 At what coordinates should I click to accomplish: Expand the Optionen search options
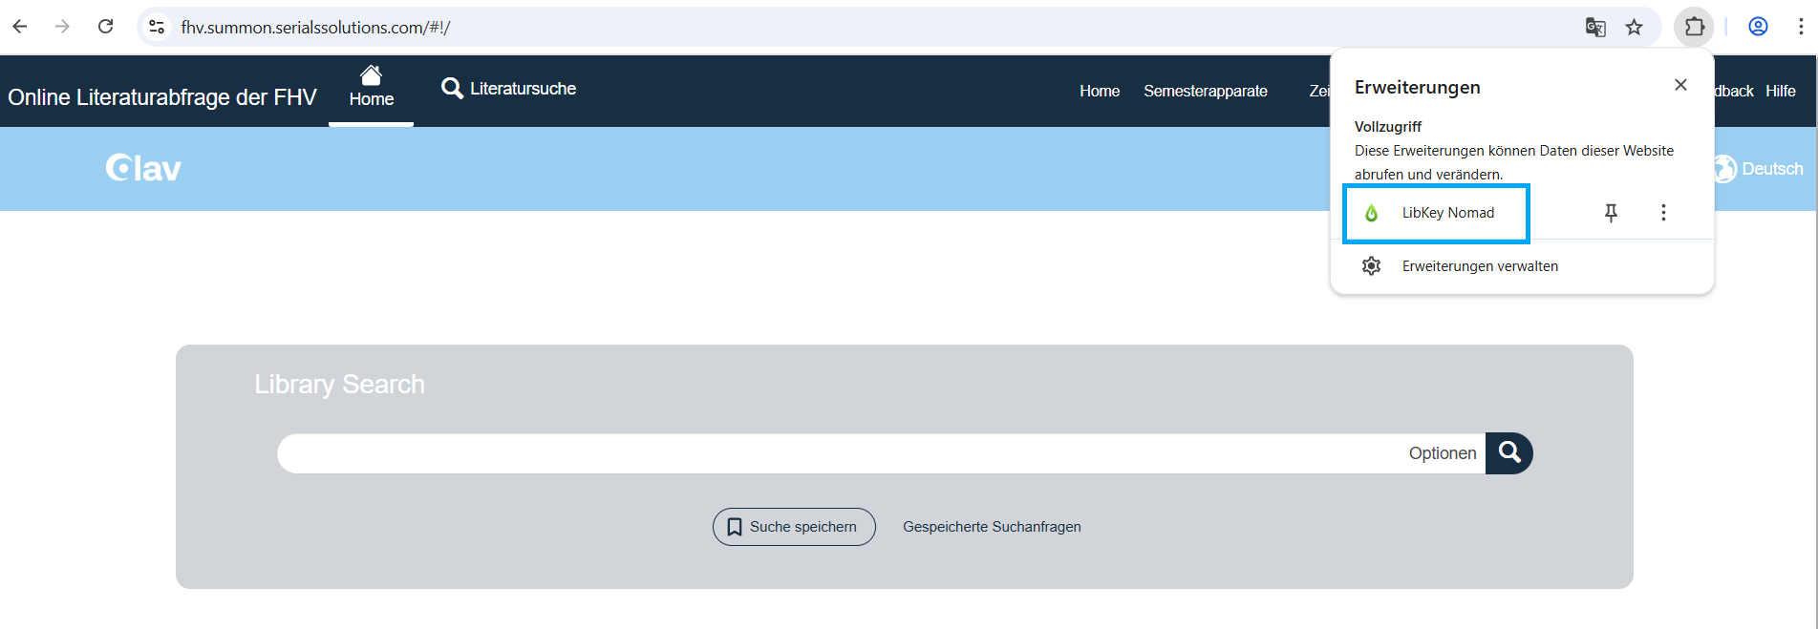click(x=1442, y=453)
